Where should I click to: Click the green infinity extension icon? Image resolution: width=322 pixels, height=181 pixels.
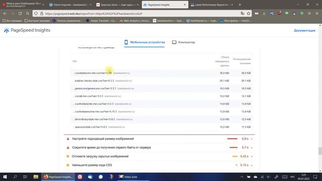(287, 14)
